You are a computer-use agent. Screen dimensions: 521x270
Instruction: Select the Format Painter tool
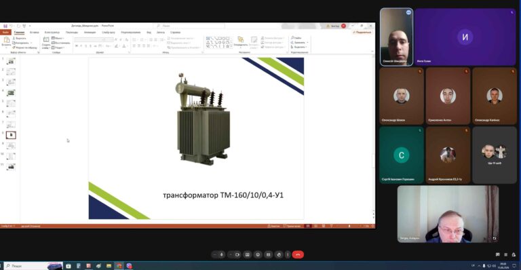point(24,47)
